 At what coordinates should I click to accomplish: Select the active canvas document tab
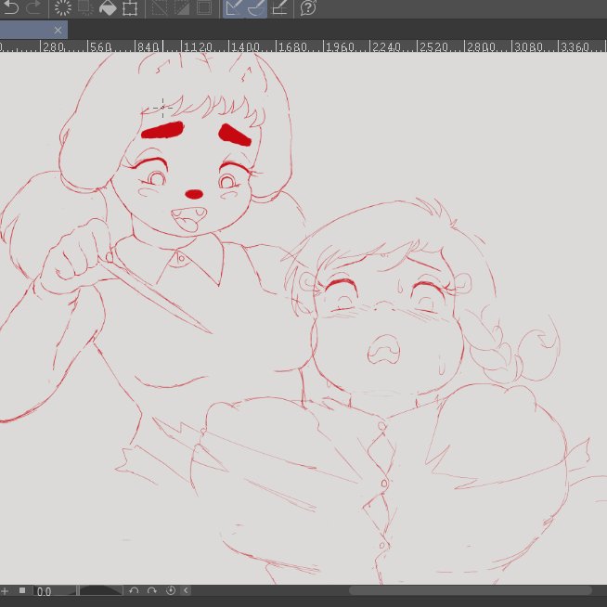pos(25,31)
